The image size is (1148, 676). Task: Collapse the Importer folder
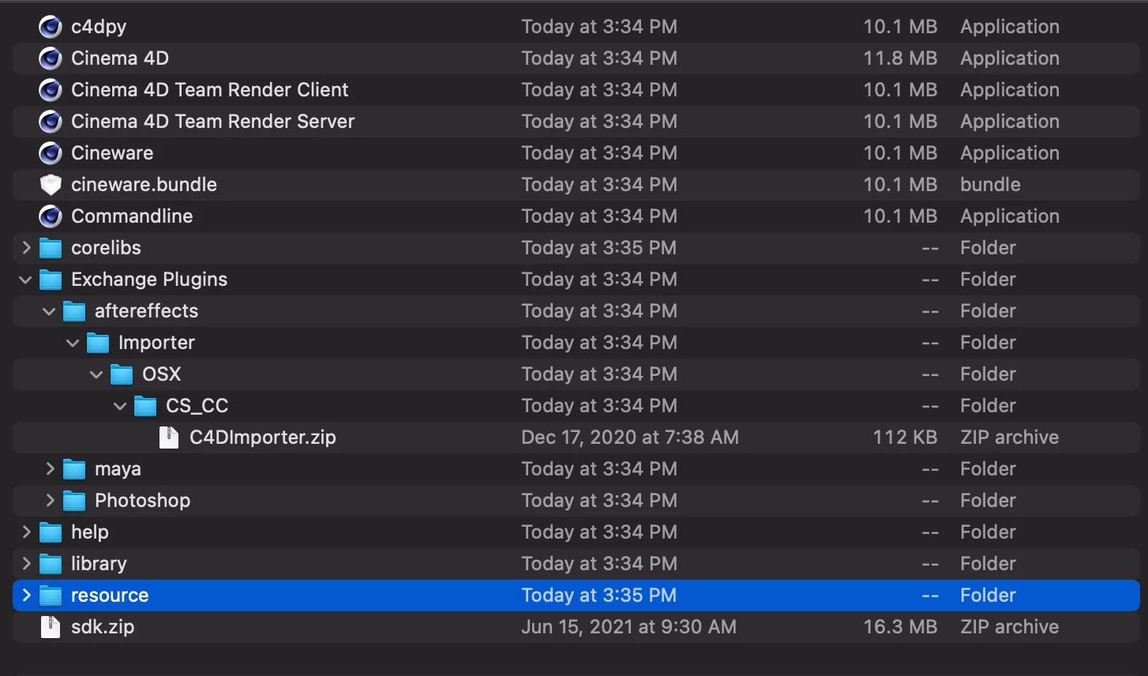point(73,343)
